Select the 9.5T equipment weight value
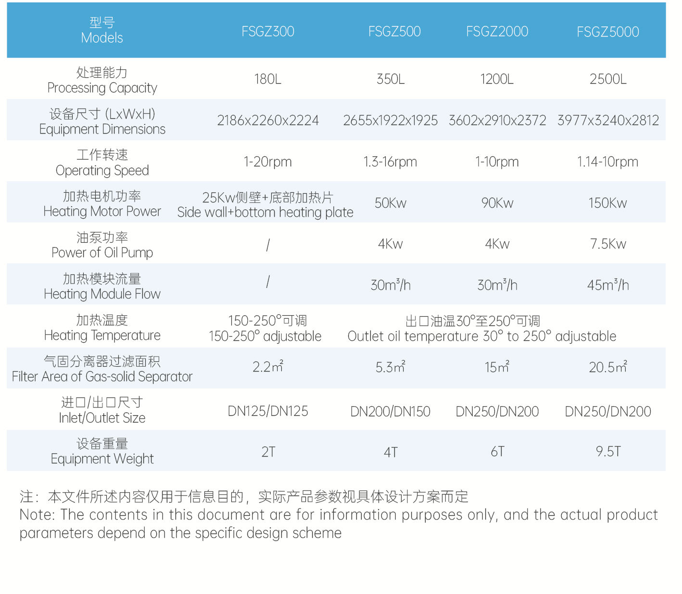 tap(607, 452)
